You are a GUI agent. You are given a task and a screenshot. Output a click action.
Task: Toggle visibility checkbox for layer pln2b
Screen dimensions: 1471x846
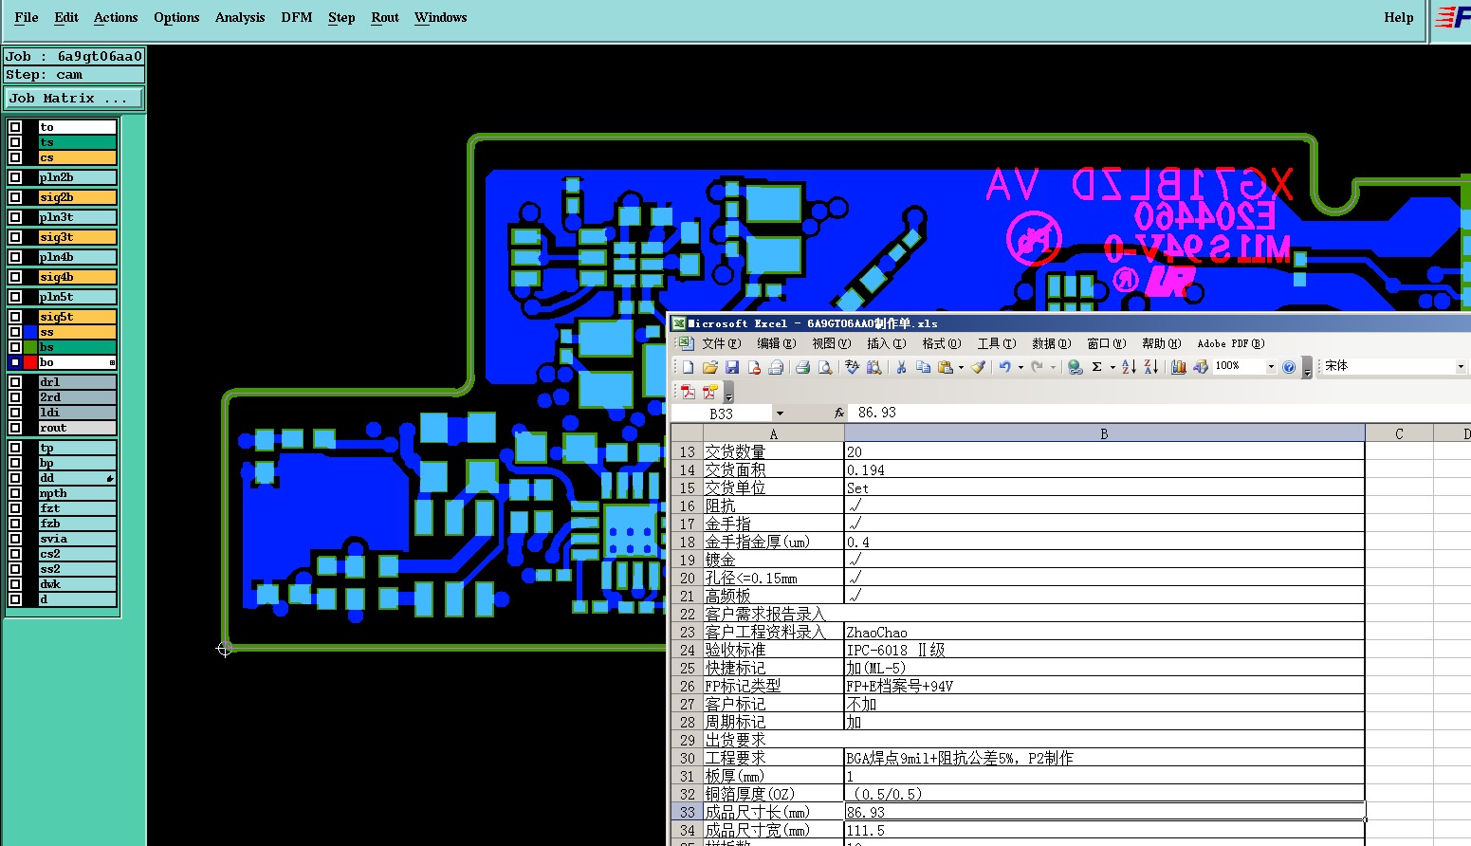click(15, 177)
